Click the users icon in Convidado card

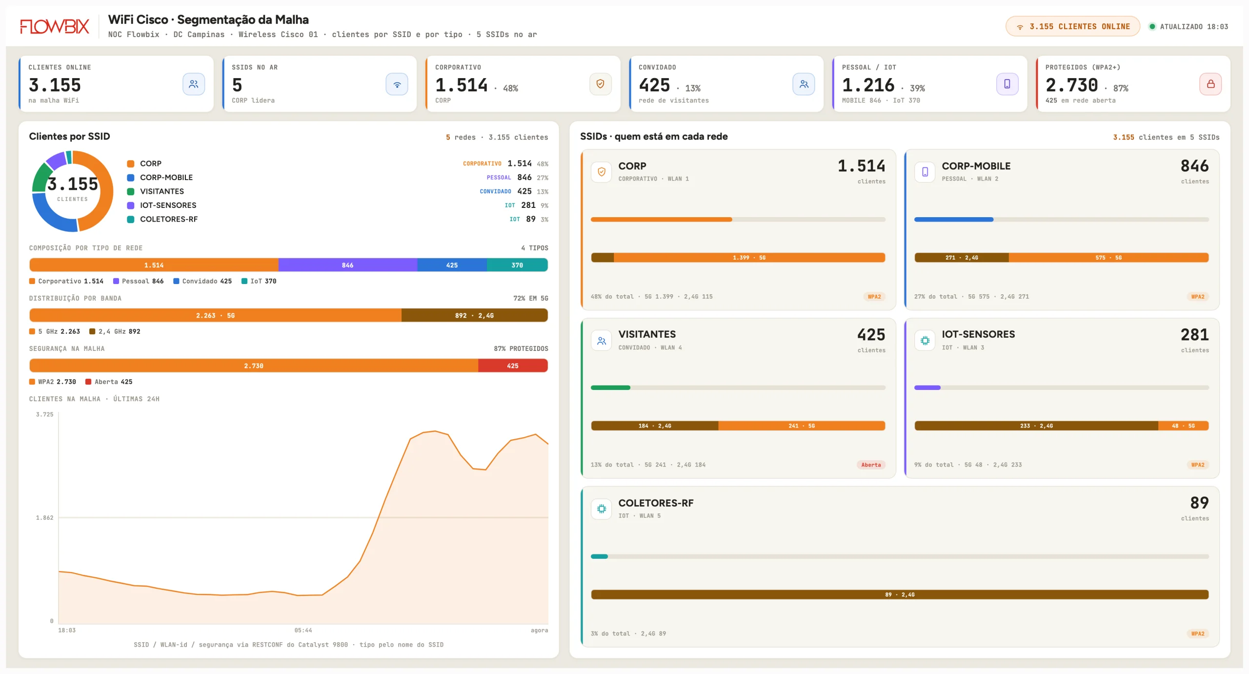pos(804,84)
